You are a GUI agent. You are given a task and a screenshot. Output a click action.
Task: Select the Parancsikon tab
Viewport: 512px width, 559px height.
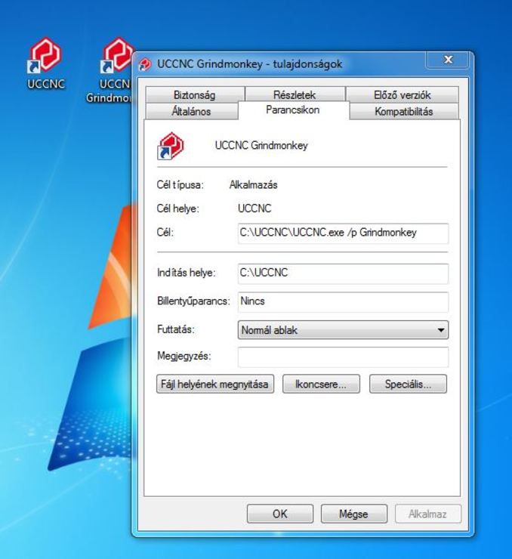pyautogui.click(x=293, y=110)
